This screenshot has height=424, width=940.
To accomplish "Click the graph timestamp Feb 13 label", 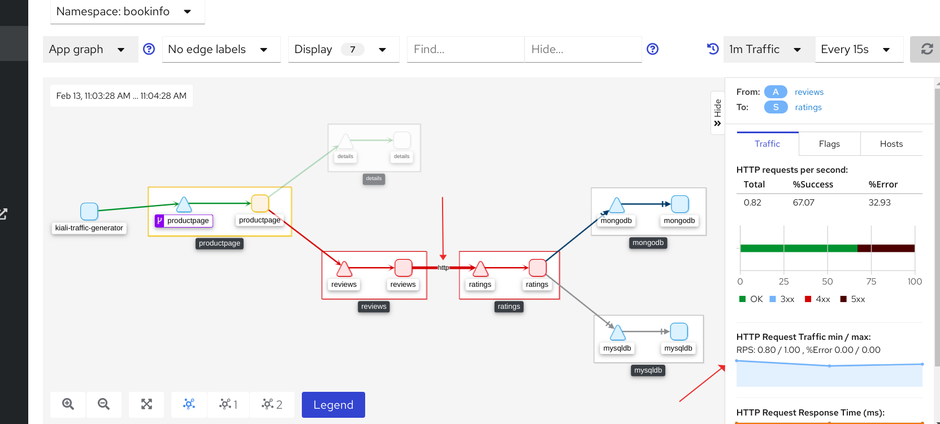I will (x=122, y=96).
